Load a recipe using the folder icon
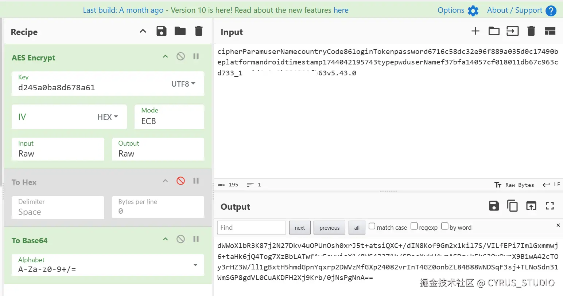The height and width of the screenshot is (296, 563). [180, 31]
